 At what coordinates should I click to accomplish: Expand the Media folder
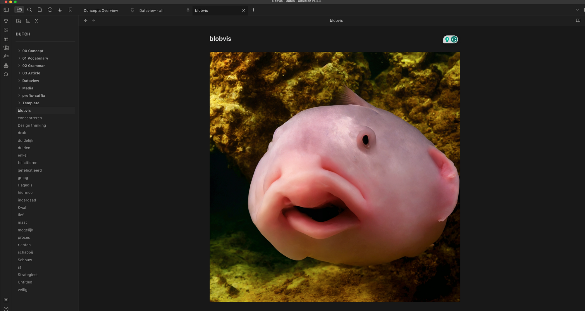point(27,88)
